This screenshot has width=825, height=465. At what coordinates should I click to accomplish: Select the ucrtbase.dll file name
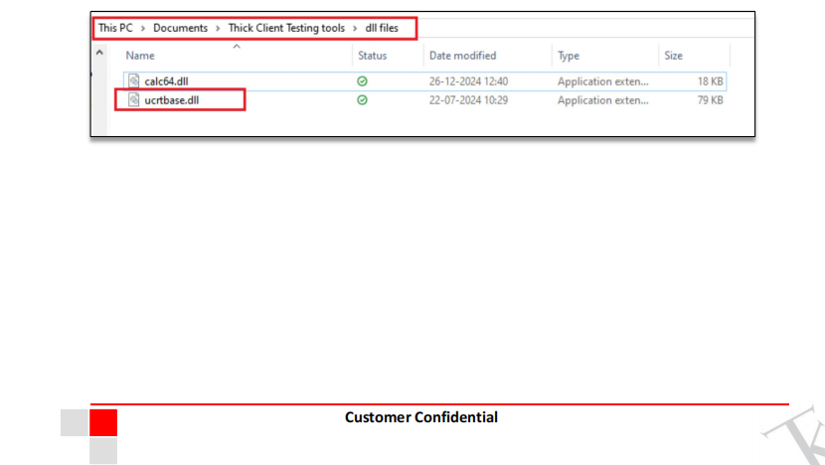tap(173, 100)
